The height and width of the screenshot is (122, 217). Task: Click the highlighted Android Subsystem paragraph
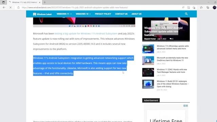pyautogui.click(x=83, y=65)
